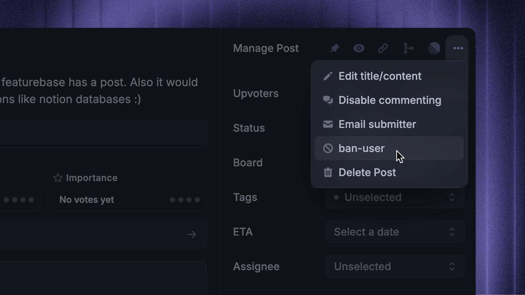This screenshot has height=295, width=525.
Task: Click the trash icon beside Delete Post
Action: point(328,172)
